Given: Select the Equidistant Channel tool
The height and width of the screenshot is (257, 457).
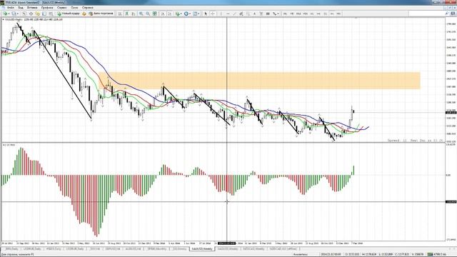Looking at the screenshot, I should pos(241,14).
